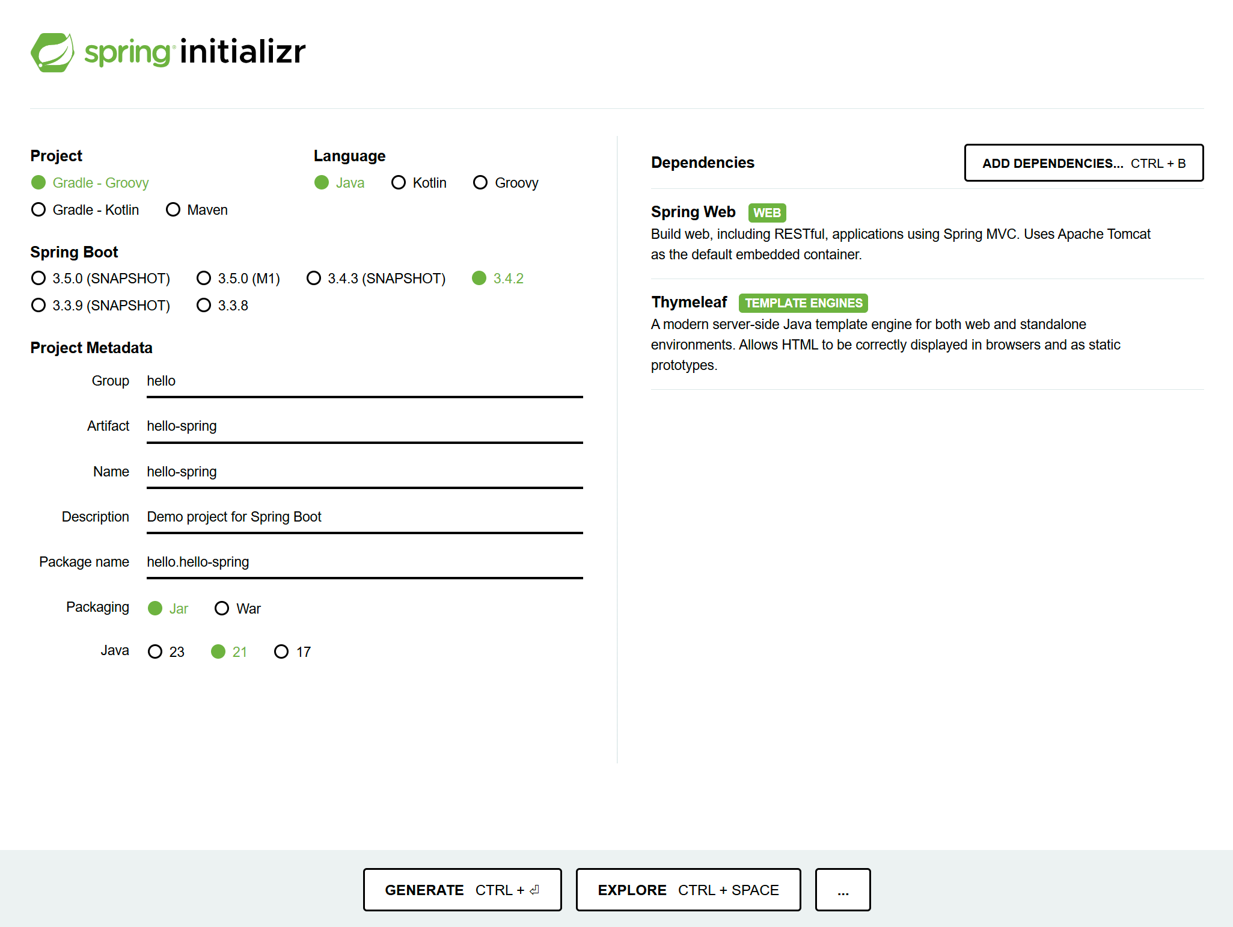Click the Spring leaf logo icon
Viewport: 1233px width, 927px height.
(x=53, y=52)
